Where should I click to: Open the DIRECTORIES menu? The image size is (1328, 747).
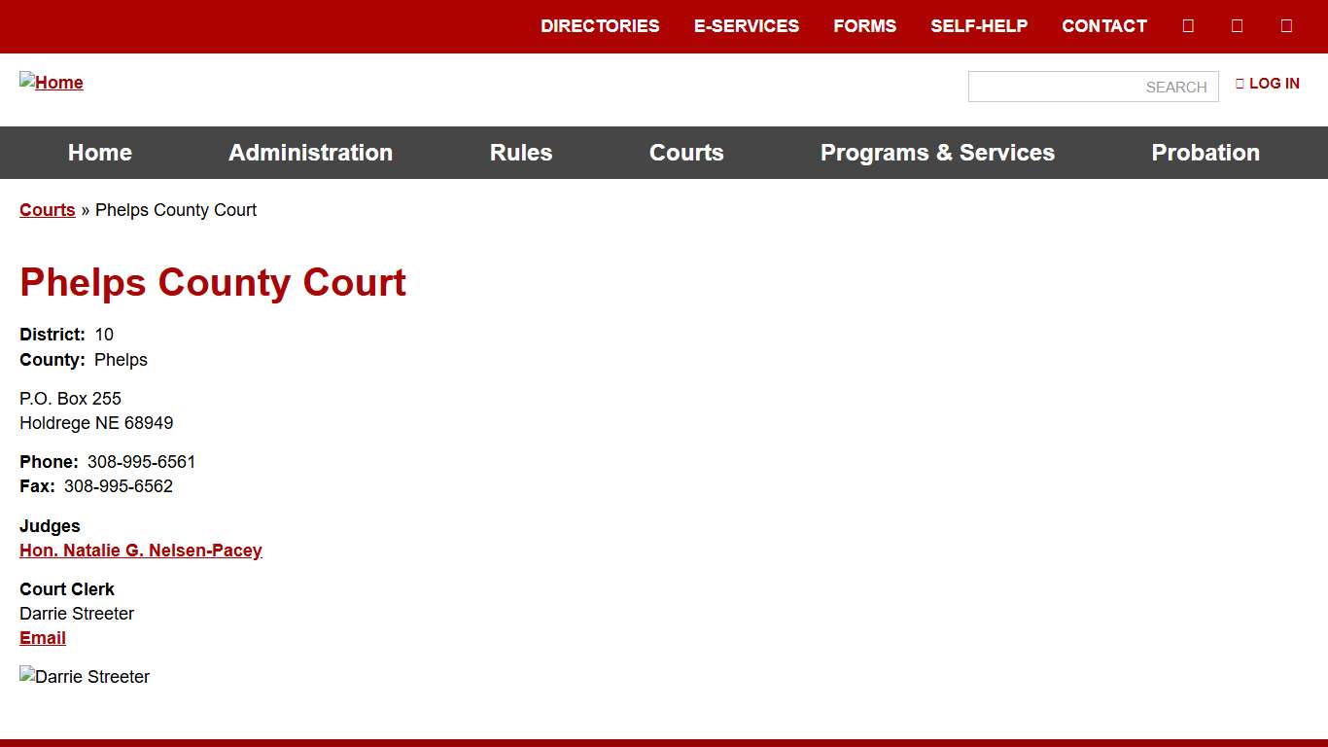[600, 26]
